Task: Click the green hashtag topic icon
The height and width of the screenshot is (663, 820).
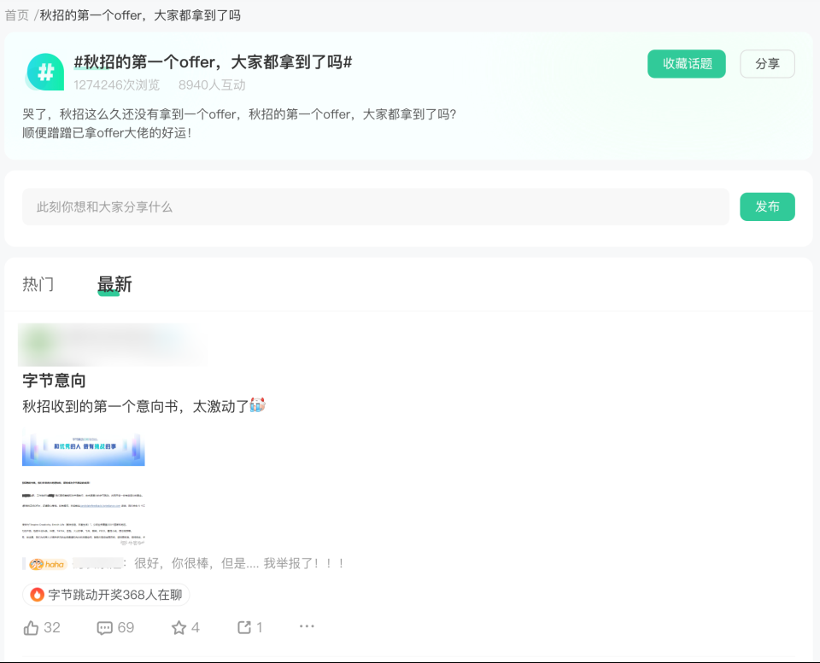Action: click(x=44, y=71)
